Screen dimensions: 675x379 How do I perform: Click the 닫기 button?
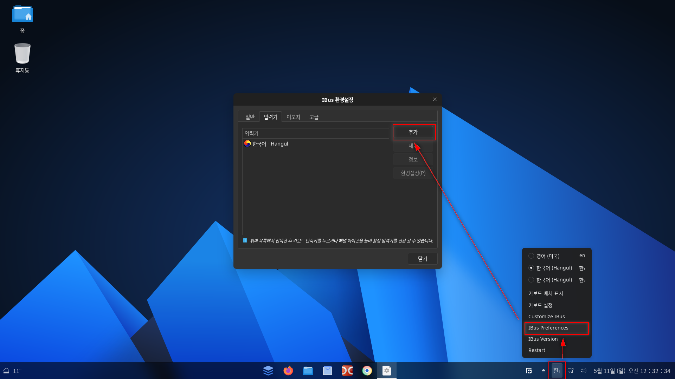point(422,259)
